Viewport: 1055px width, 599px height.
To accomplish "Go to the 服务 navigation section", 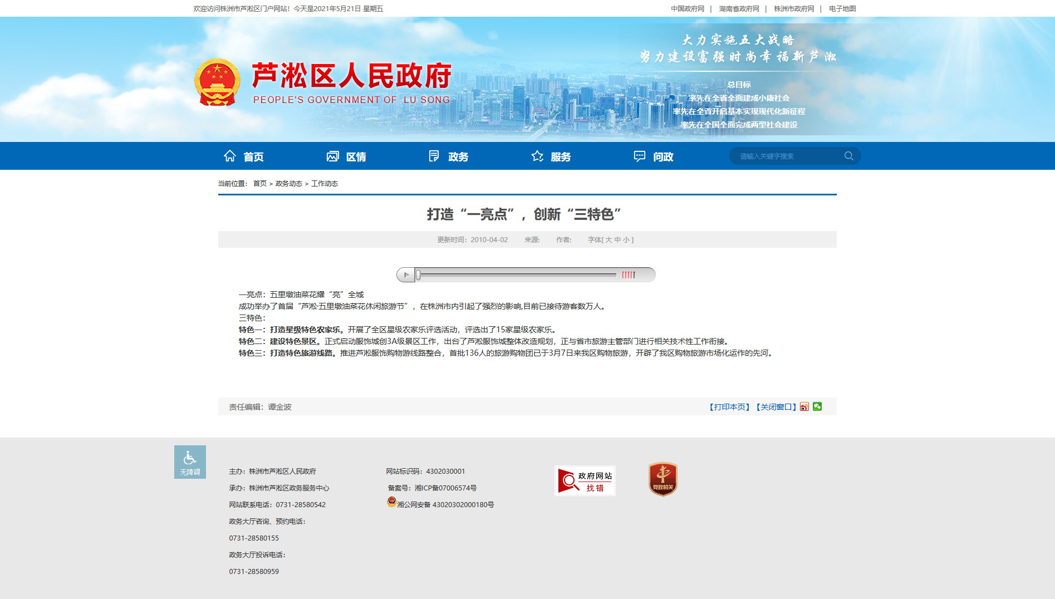I will 551,156.
